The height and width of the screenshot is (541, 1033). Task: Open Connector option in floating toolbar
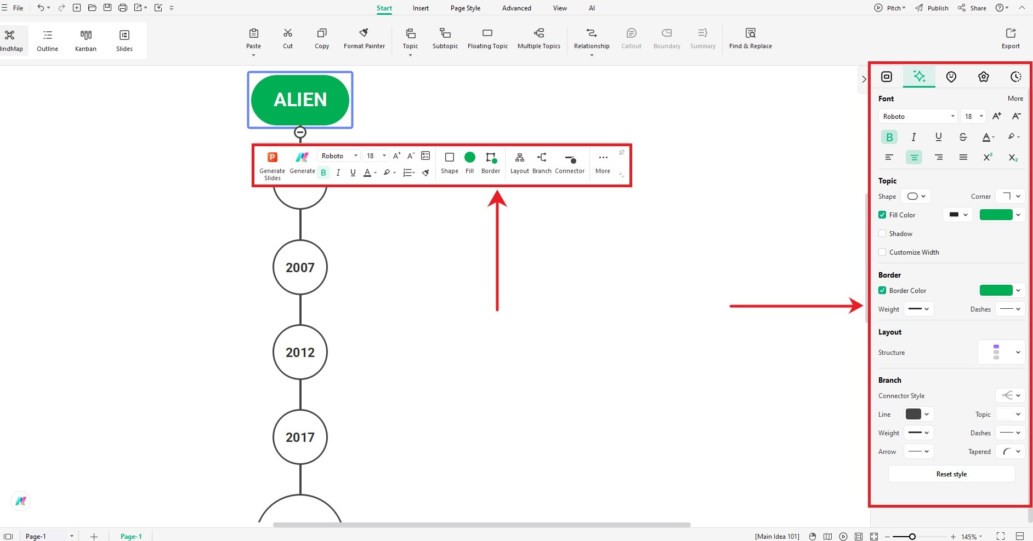coord(570,163)
